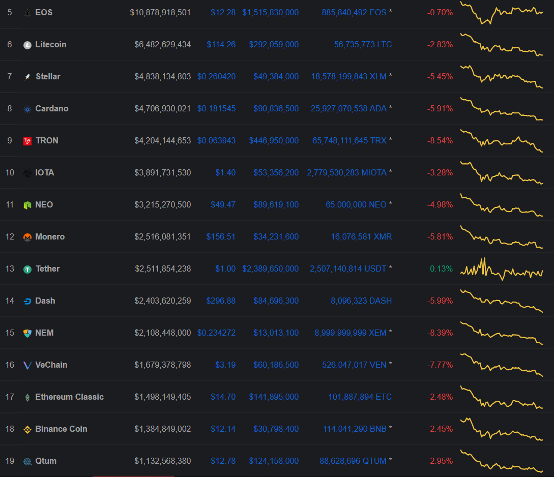The image size is (554, 477).
Task: Open the Tether name link
Action: (48, 269)
